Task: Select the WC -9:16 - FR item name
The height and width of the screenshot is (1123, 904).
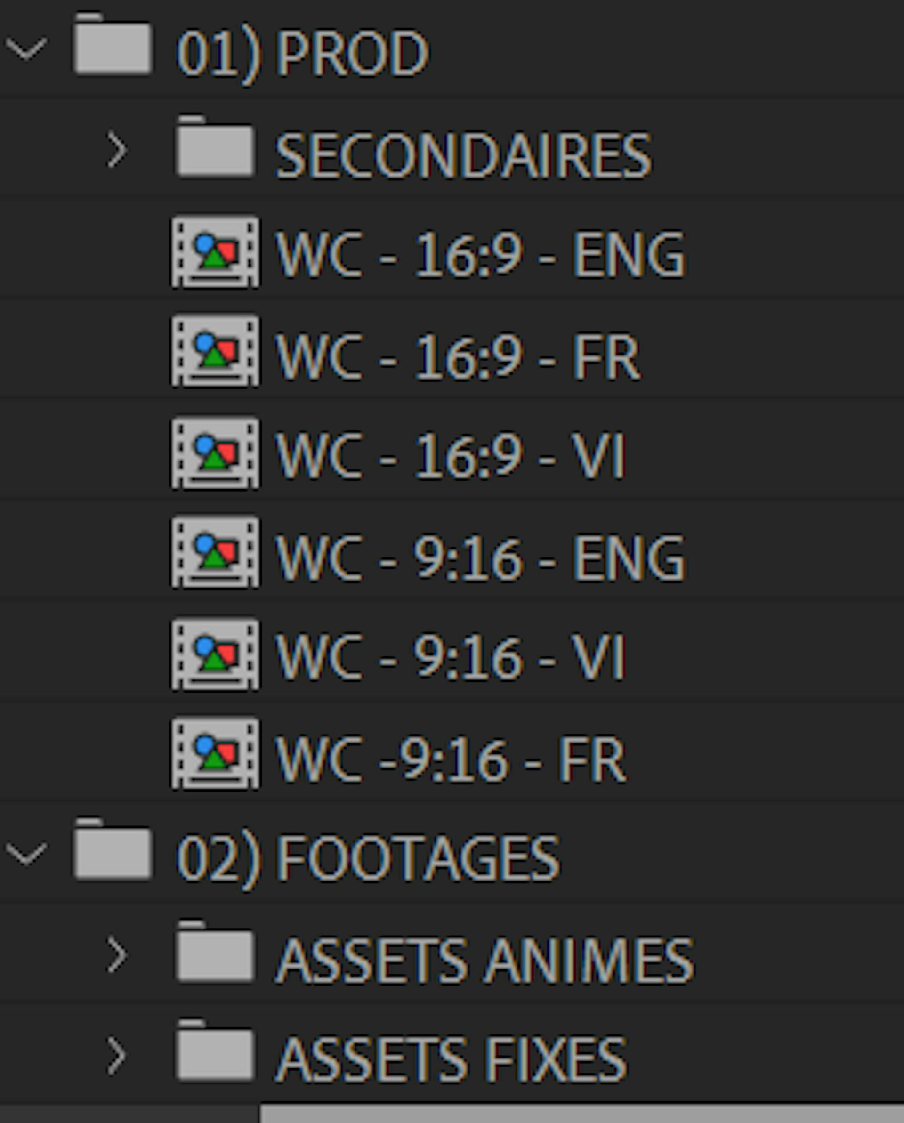Action: tap(450, 759)
